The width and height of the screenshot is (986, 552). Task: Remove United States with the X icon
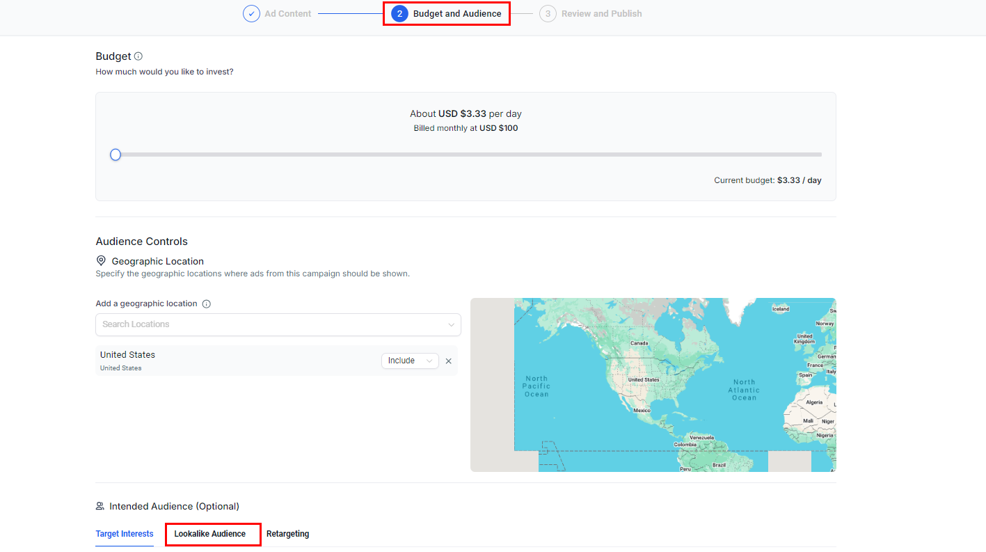click(x=448, y=361)
